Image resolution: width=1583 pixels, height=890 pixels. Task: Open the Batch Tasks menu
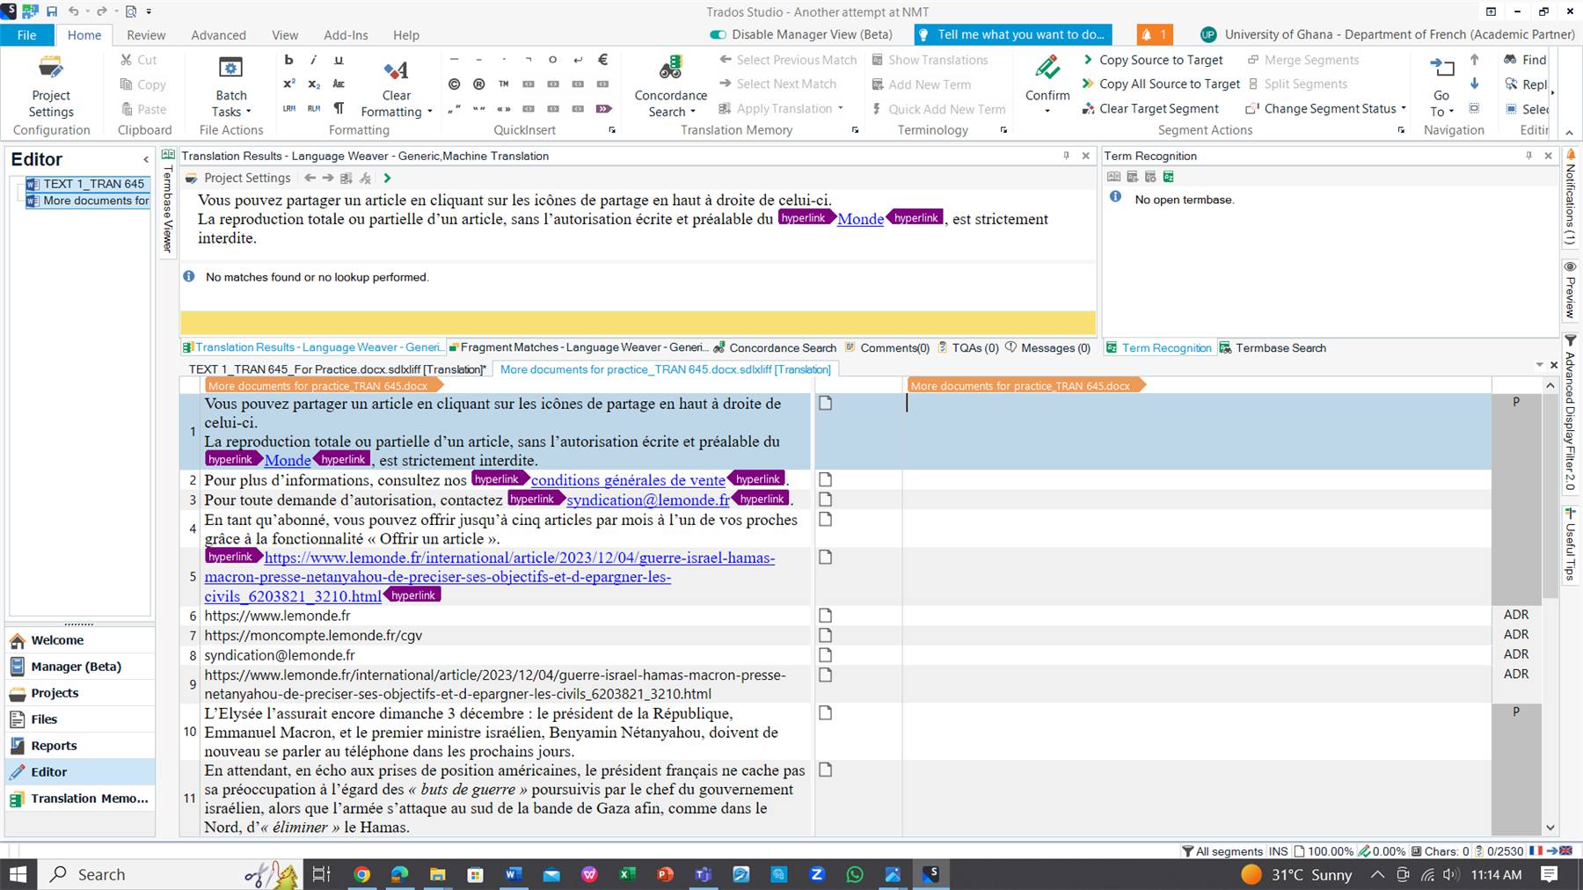(230, 86)
